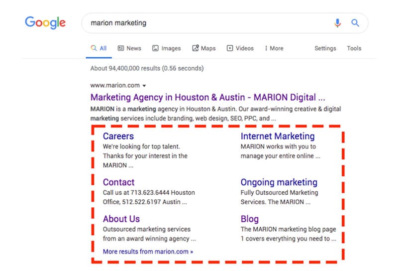Click 'We're looking for top talent' description
The width and height of the screenshot is (398, 271).
coord(141,146)
